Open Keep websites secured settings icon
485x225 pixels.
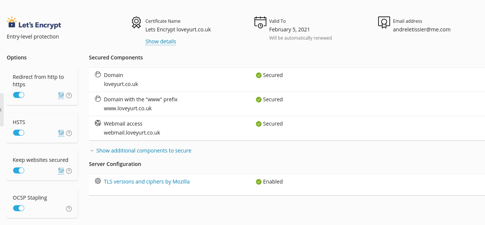tap(61, 171)
